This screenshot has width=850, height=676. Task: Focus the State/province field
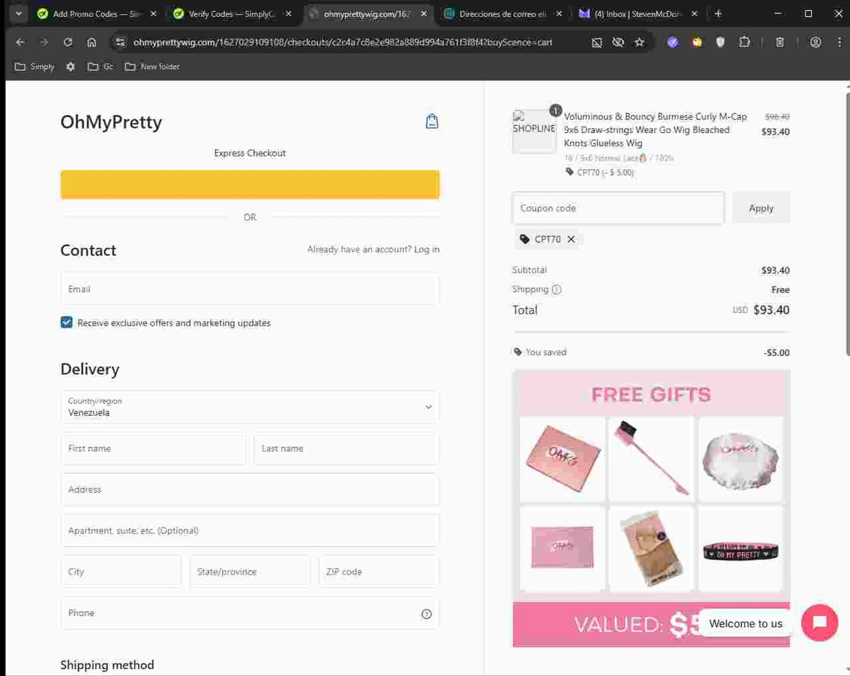pyautogui.click(x=250, y=572)
